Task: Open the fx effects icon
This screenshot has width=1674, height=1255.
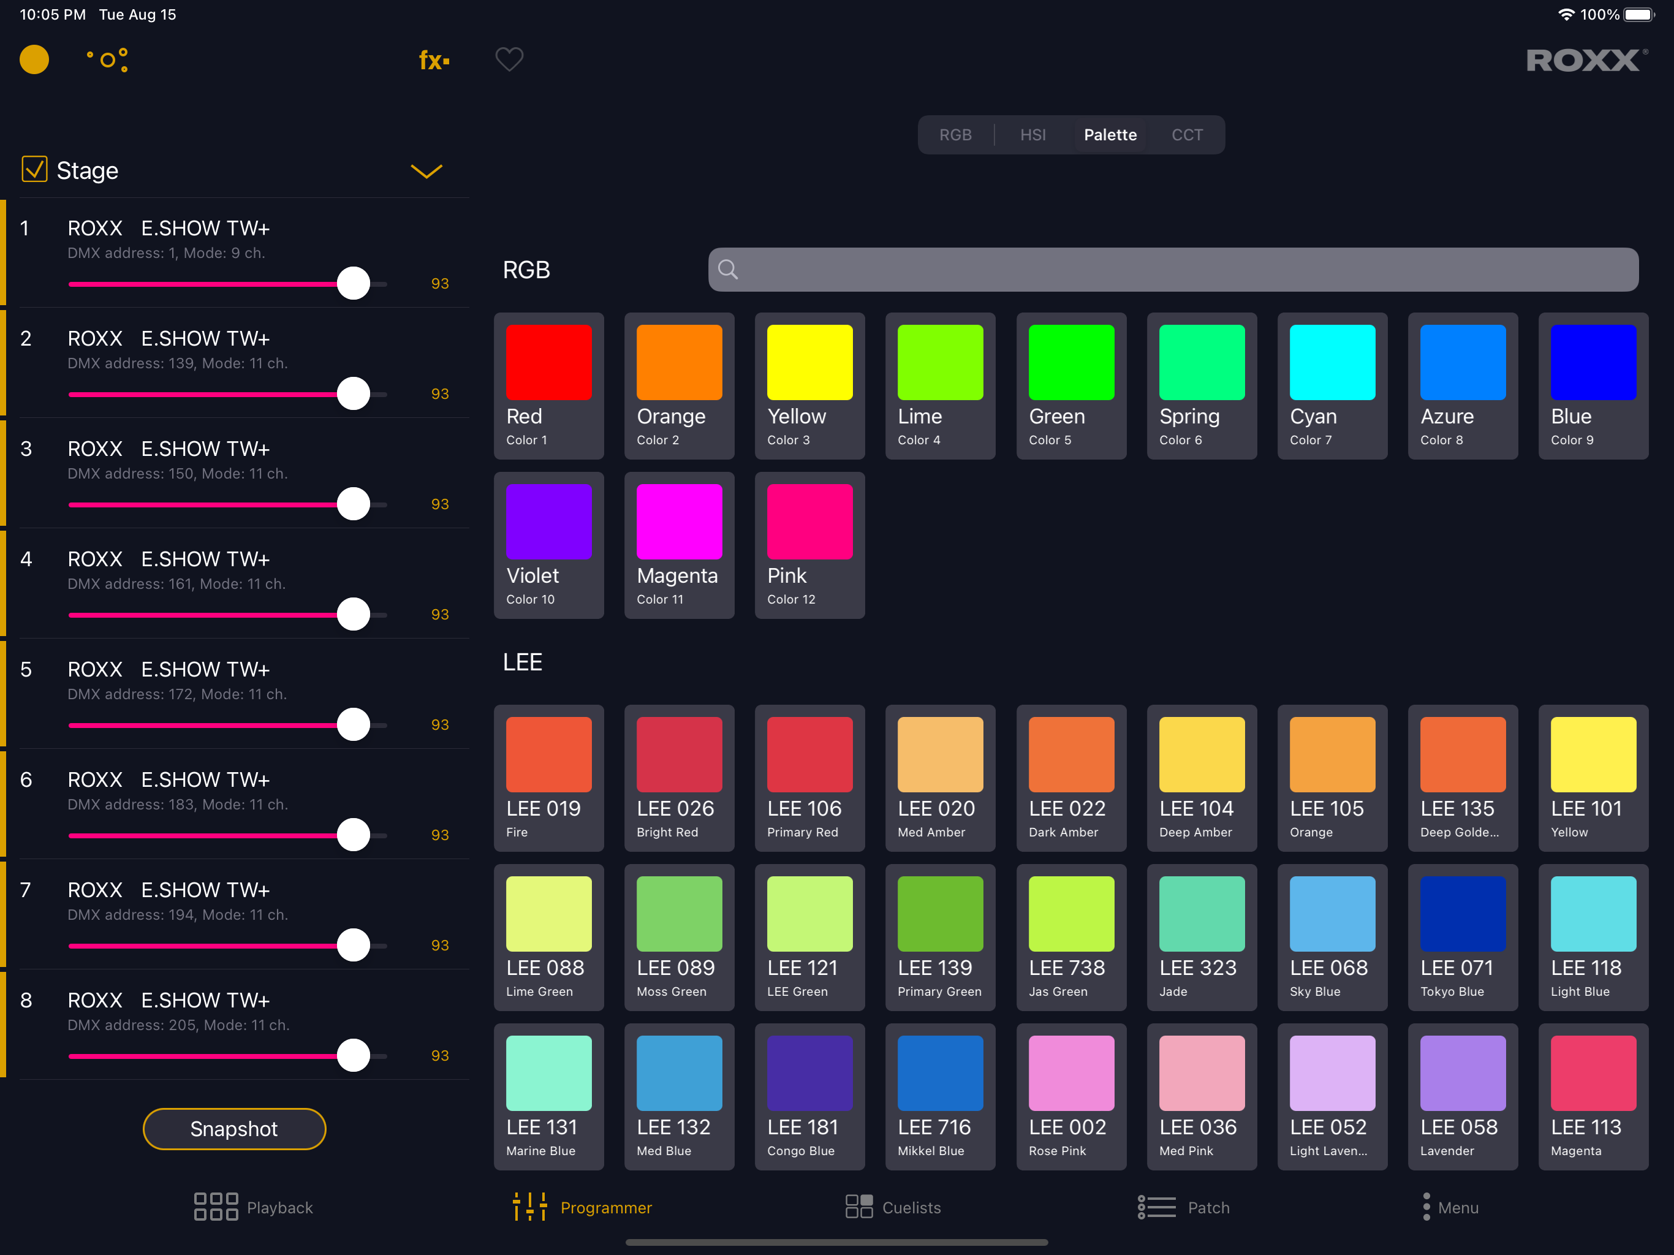Action: click(434, 60)
